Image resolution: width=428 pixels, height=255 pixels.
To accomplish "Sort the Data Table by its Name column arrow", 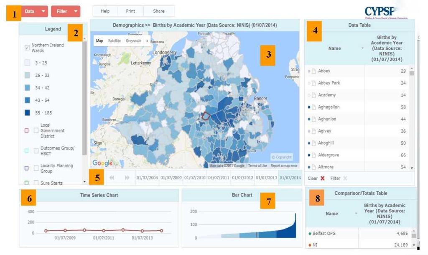I will (x=362, y=48).
